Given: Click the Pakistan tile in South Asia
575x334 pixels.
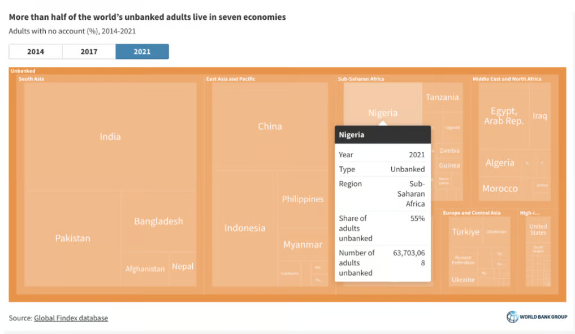Looking at the screenshot, I should 72,238.
